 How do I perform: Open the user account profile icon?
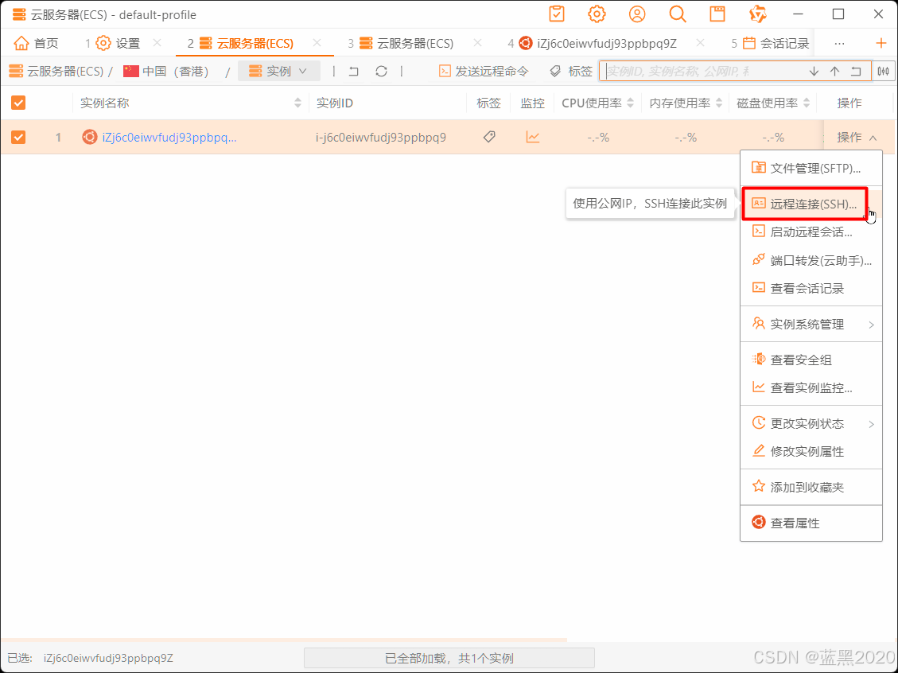637,14
